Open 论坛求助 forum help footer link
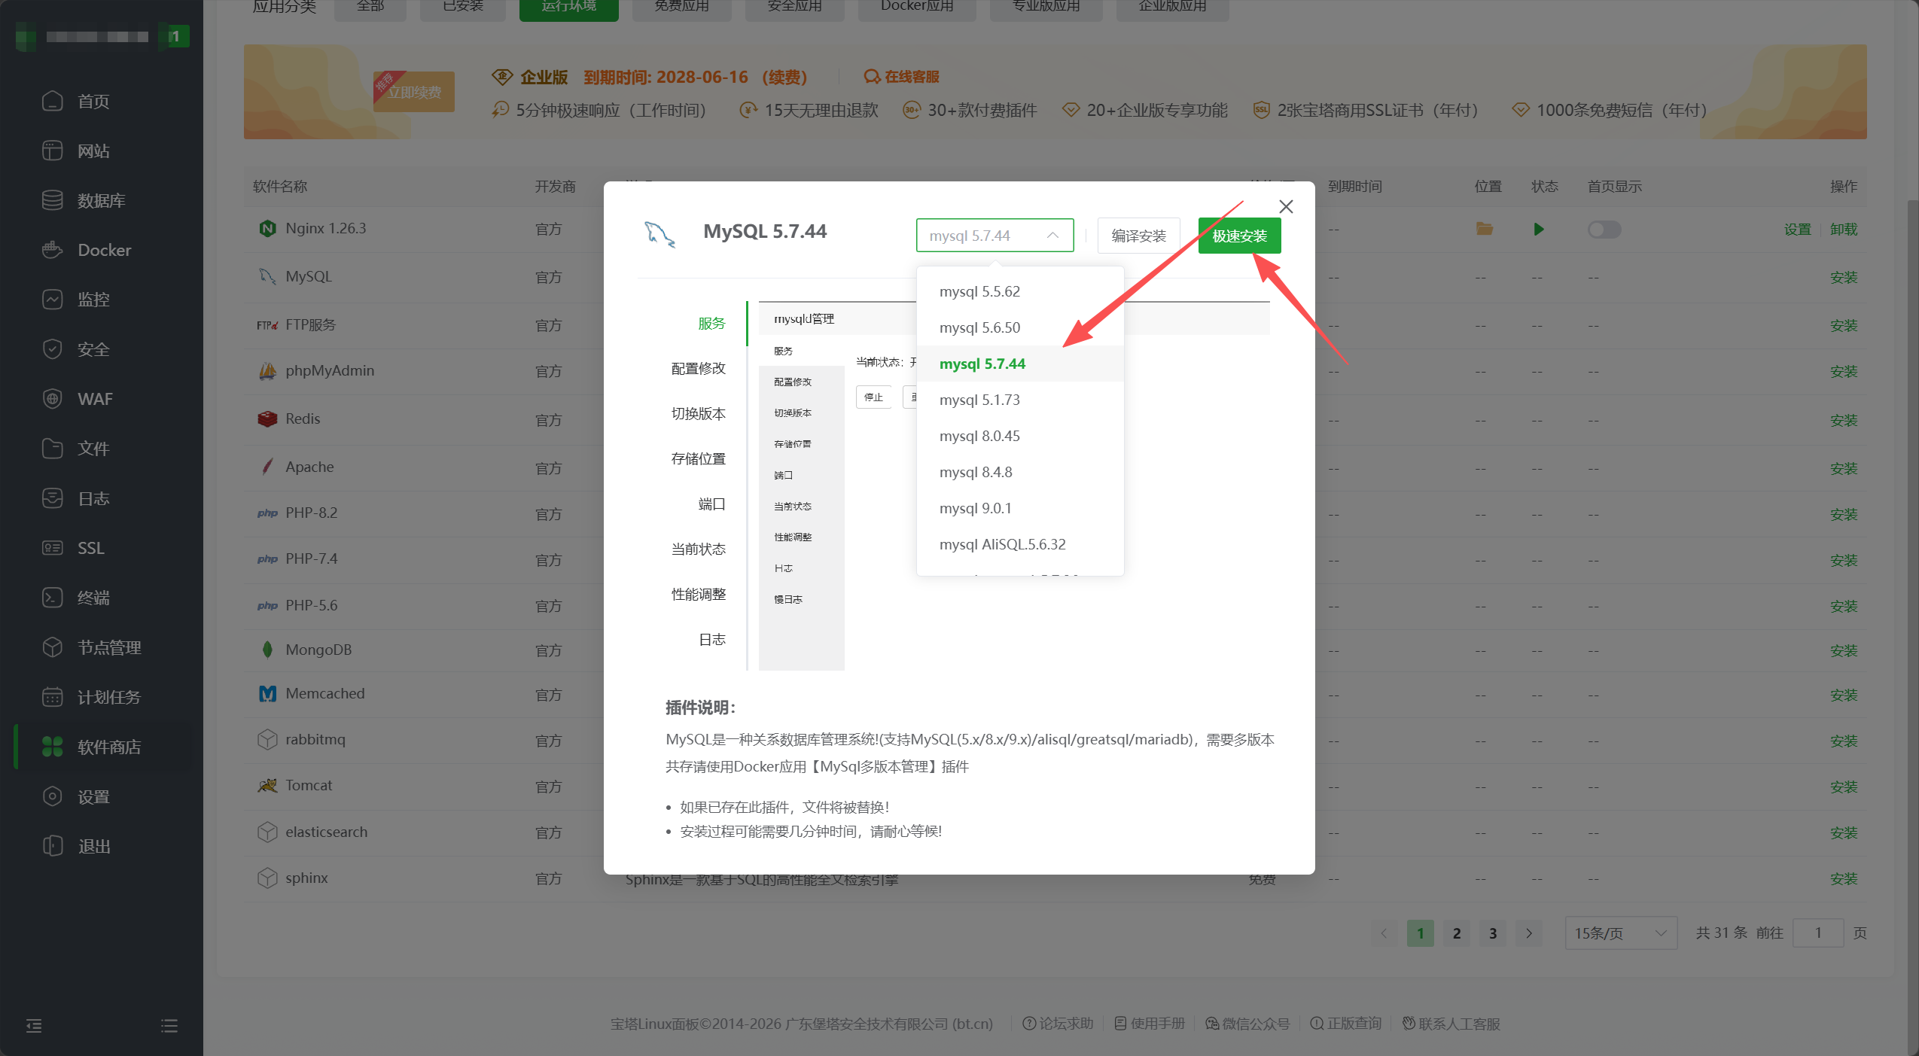Viewport: 1919px width, 1056px height. pyautogui.click(x=1058, y=1024)
